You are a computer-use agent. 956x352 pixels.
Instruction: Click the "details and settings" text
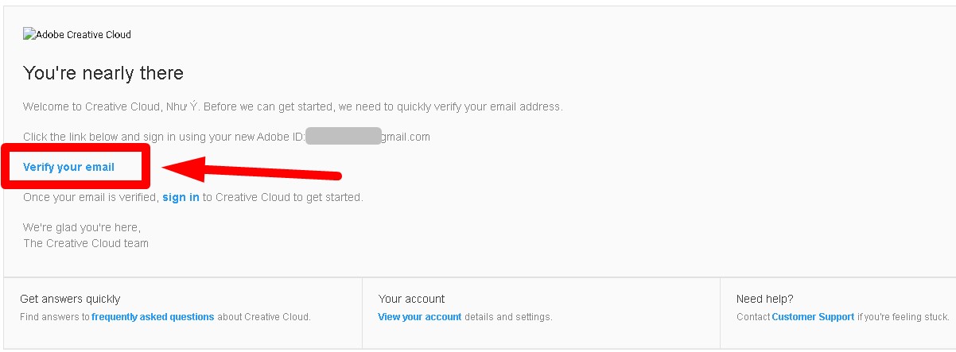click(x=508, y=317)
